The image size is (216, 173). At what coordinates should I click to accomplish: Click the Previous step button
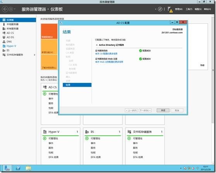(131, 110)
